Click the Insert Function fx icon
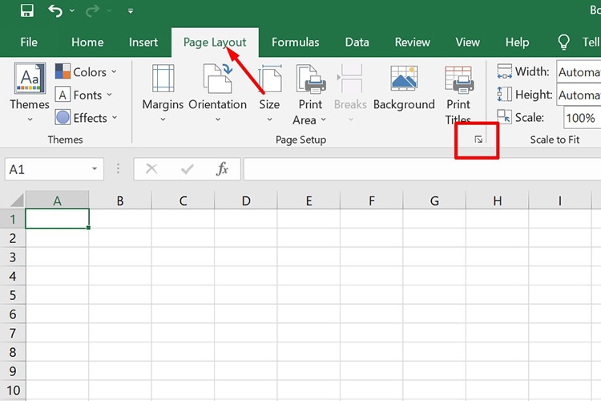 tap(223, 169)
